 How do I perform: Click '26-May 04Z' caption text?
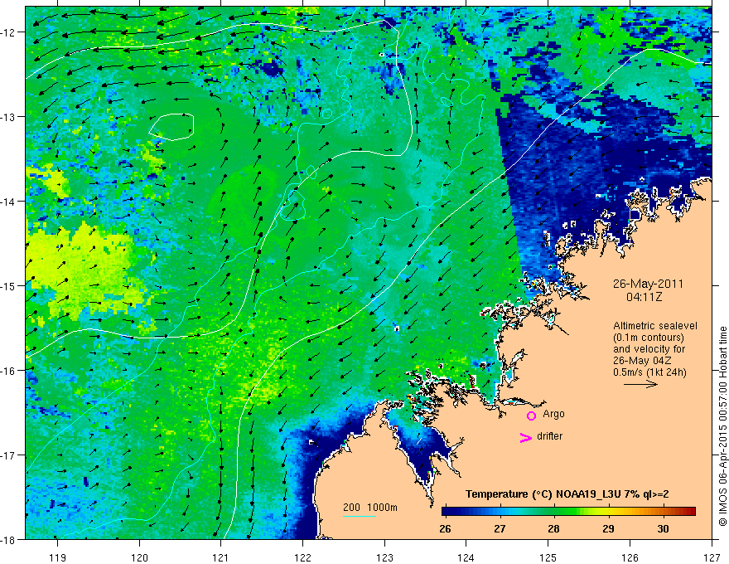pyautogui.click(x=641, y=361)
